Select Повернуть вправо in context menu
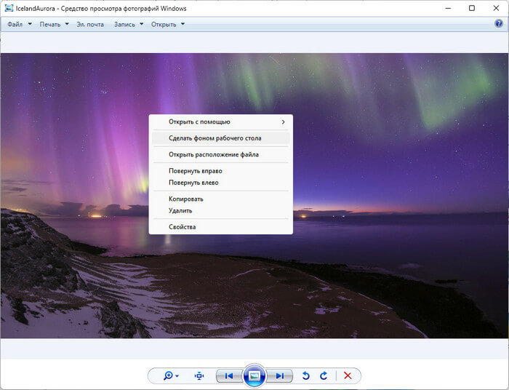This screenshot has width=509, height=390. (195, 171)
